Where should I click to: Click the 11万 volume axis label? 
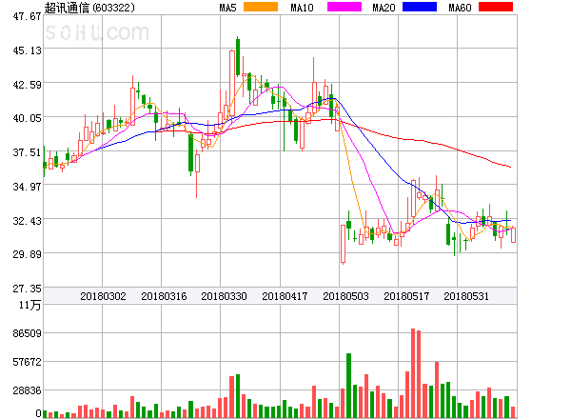coord(30,305)
